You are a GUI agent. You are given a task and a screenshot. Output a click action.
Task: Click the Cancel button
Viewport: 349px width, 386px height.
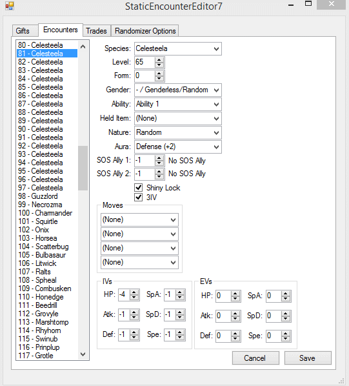255,358
